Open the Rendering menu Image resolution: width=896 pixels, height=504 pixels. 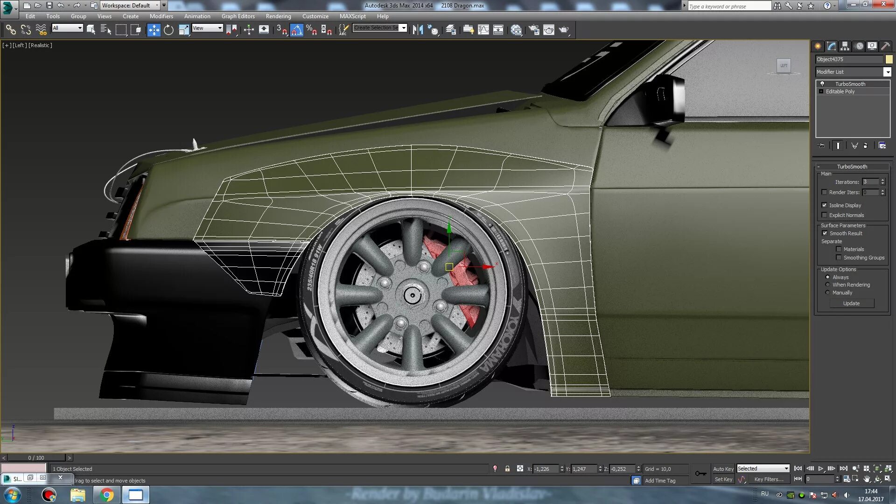278,16
